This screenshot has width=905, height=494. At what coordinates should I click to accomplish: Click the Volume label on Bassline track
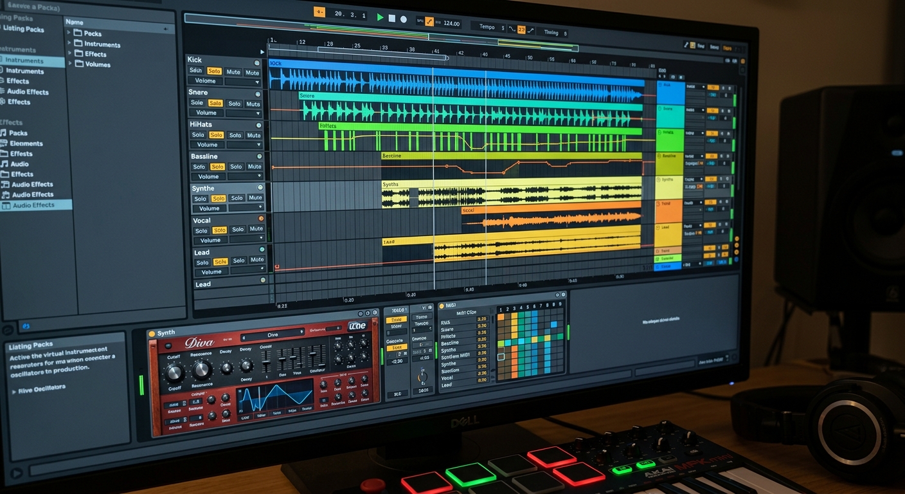pyautogui.click(x=208, y=177)
